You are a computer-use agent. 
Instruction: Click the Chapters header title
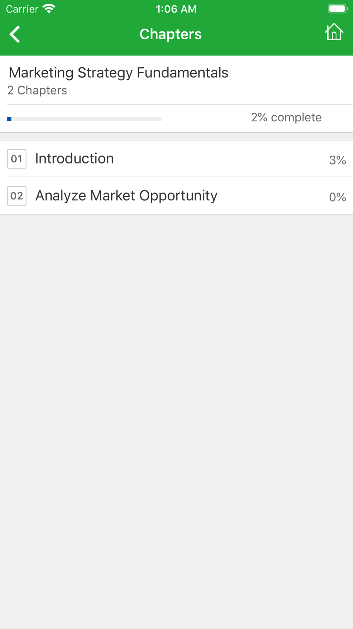coord(170,34)
